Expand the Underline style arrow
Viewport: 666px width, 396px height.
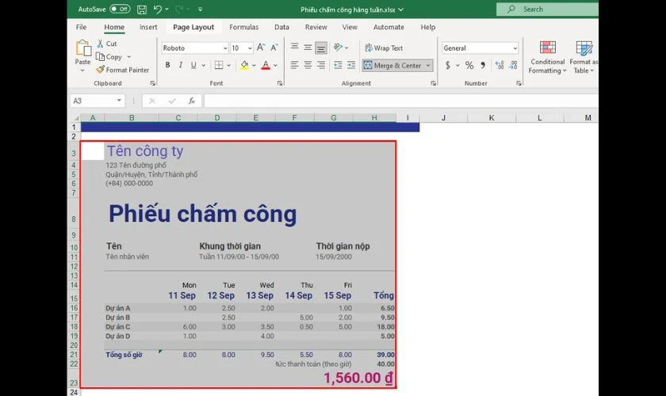pyautogui.click(x=204, y=66)
